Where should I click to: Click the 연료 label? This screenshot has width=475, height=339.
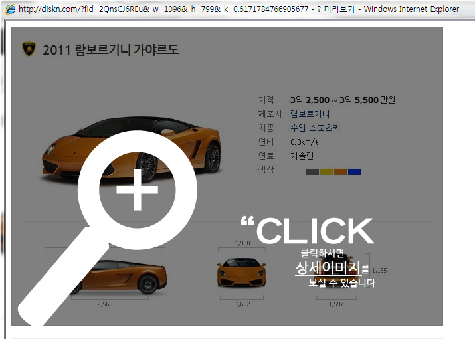coord(266,156)
